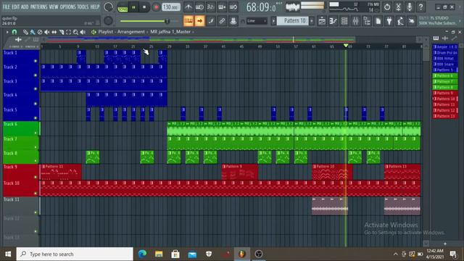The height and width of the screenshot is (261, 464).
Task: Click the plus button next to Pattern 10
Action: click(312, 21)
